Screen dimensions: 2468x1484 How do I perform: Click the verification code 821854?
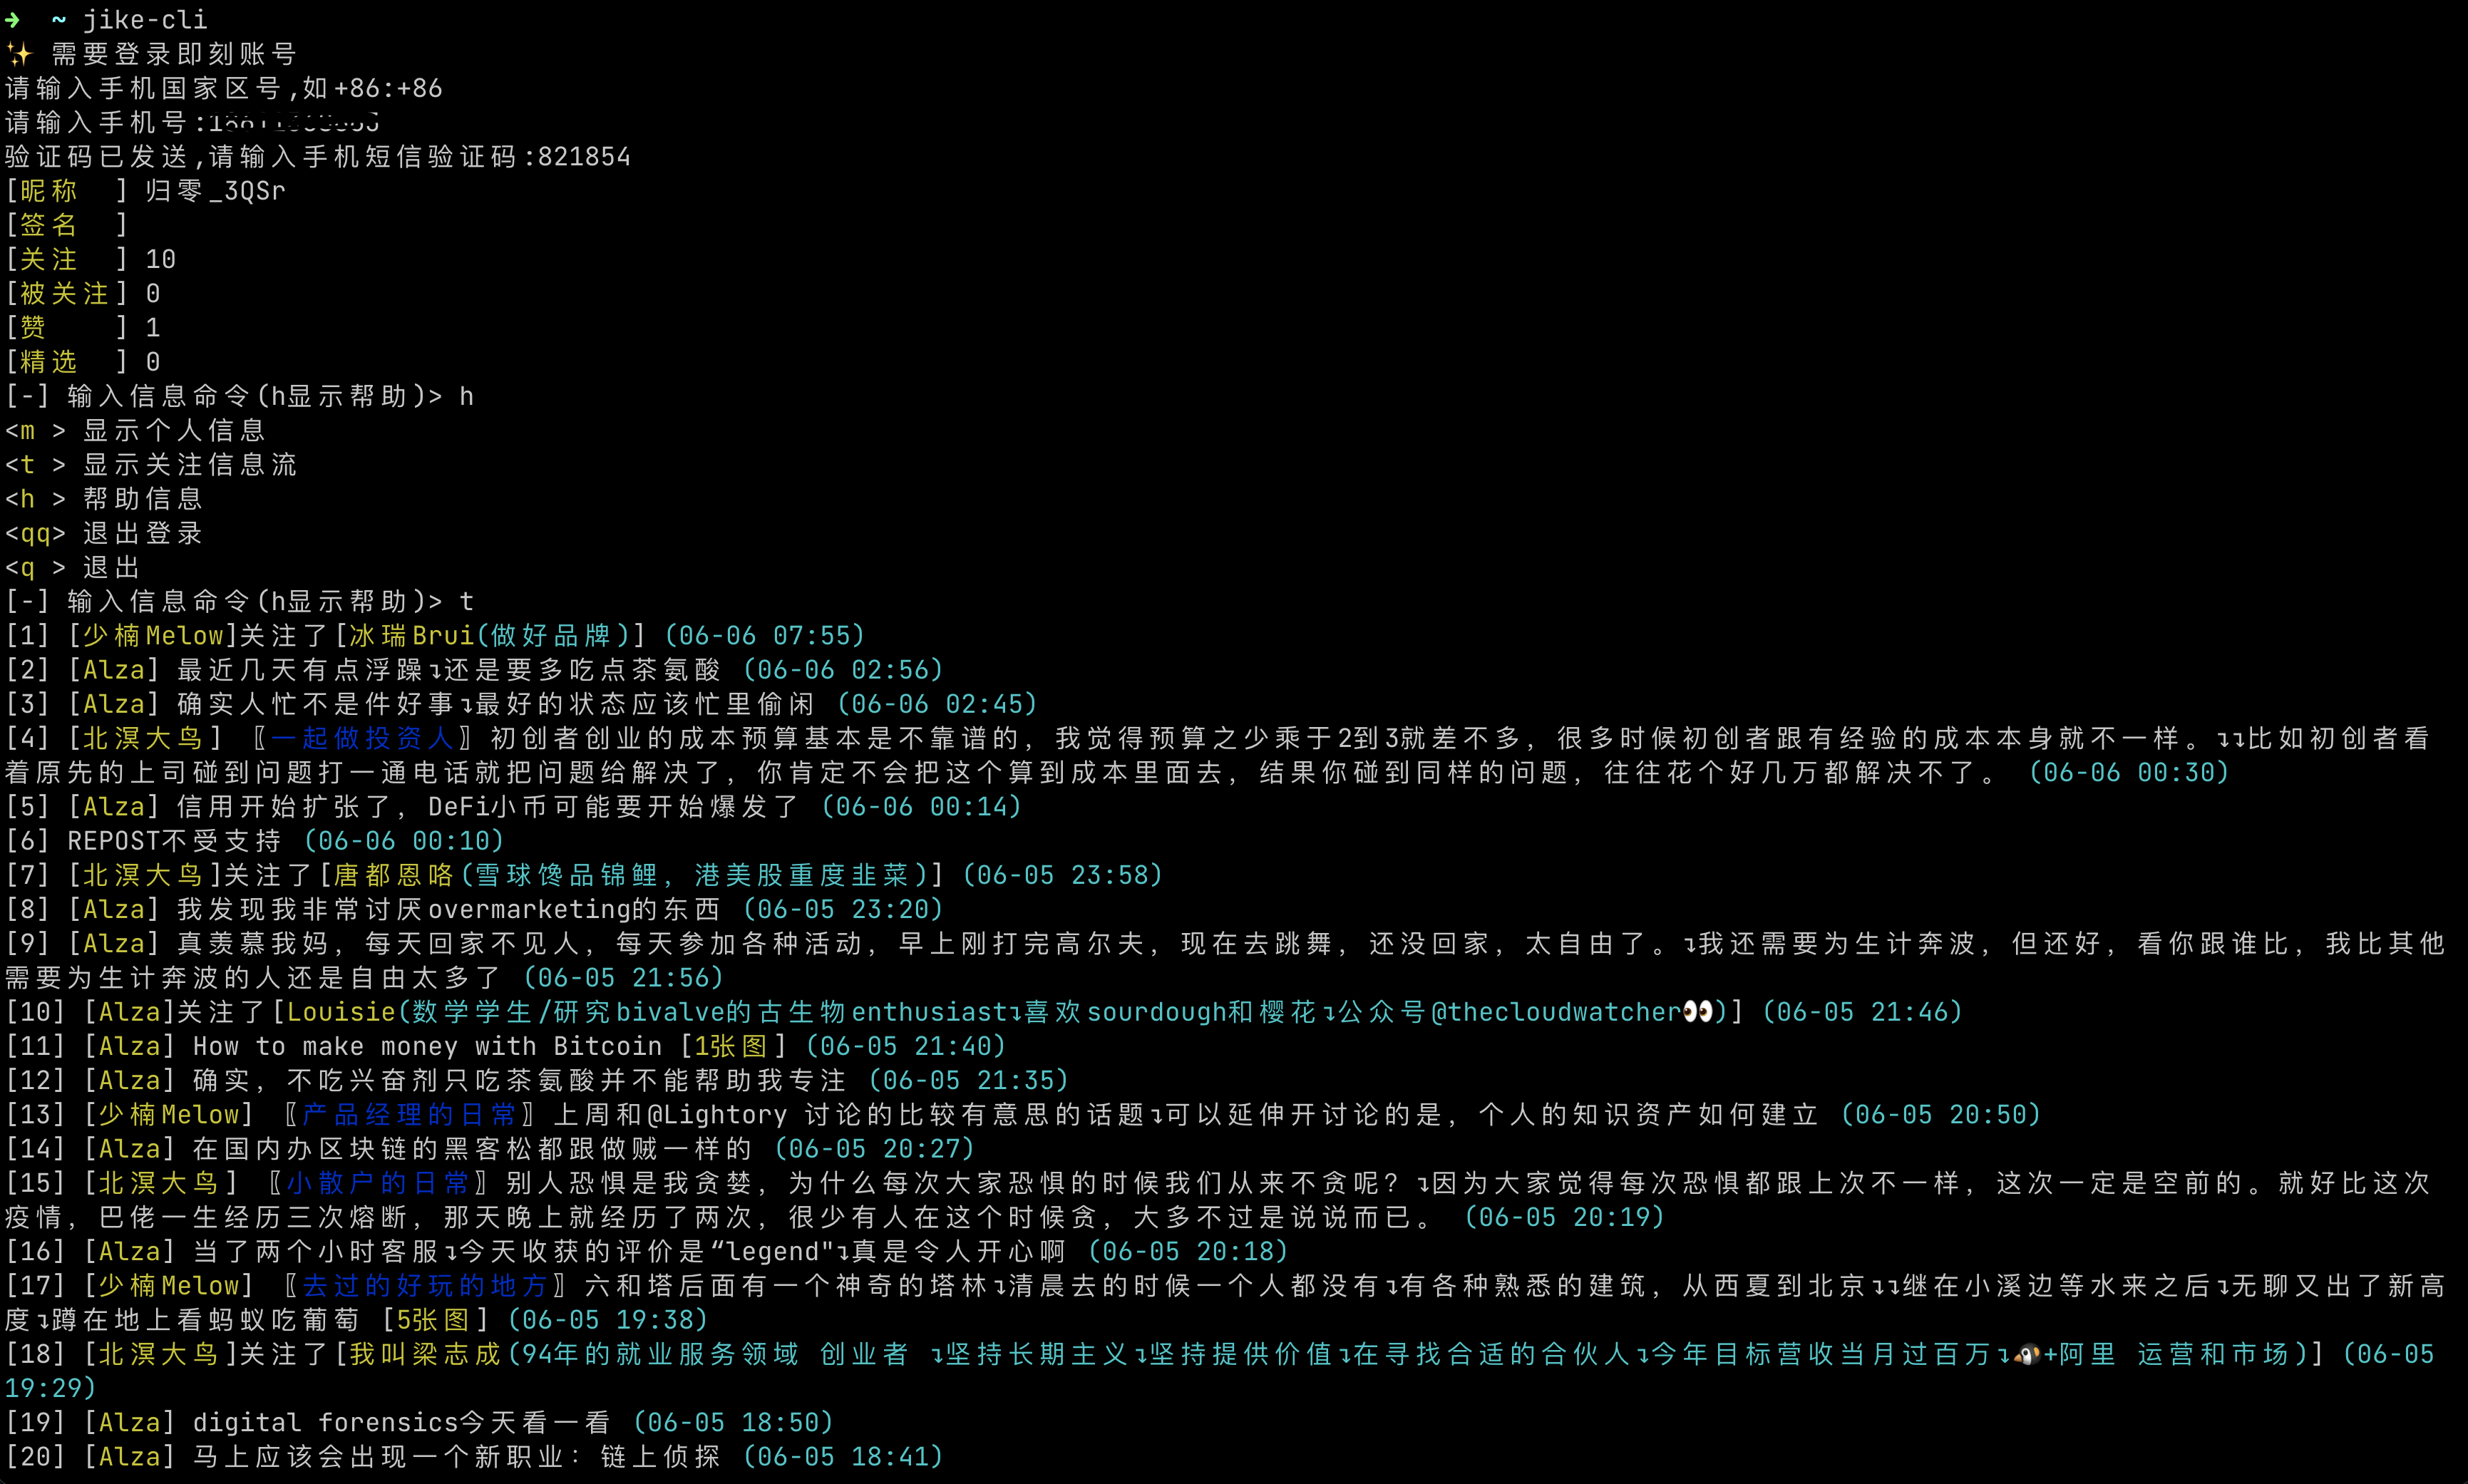[584, 157]
